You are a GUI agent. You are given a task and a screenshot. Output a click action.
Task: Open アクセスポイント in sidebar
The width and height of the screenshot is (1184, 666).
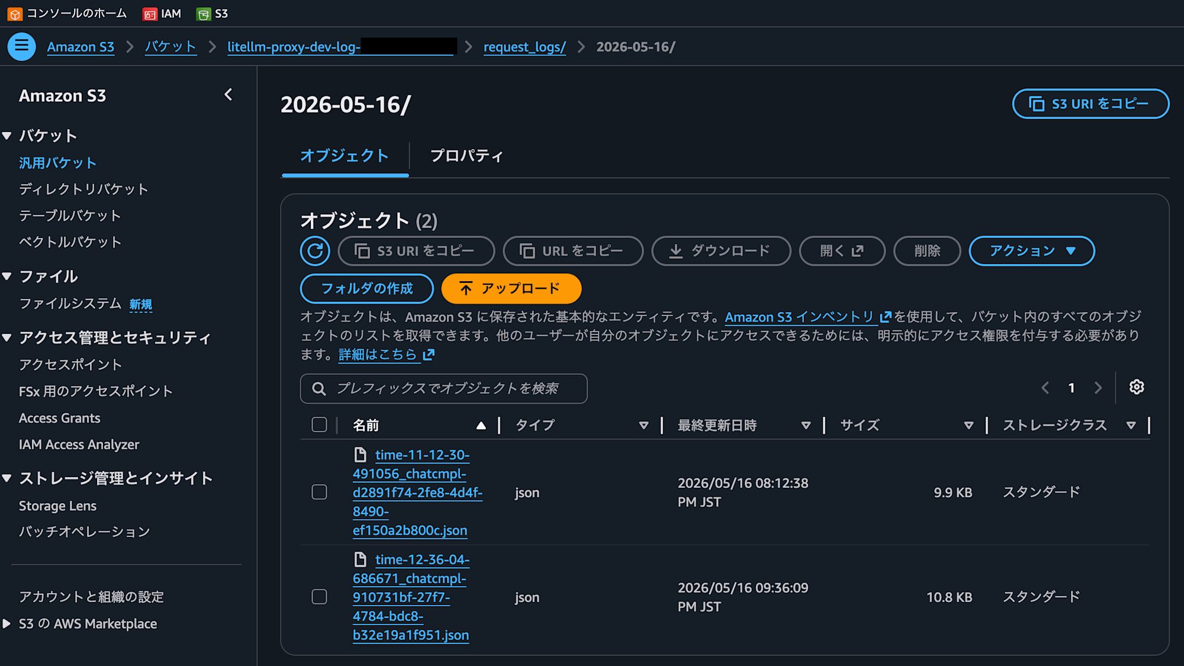pos(70,364)
